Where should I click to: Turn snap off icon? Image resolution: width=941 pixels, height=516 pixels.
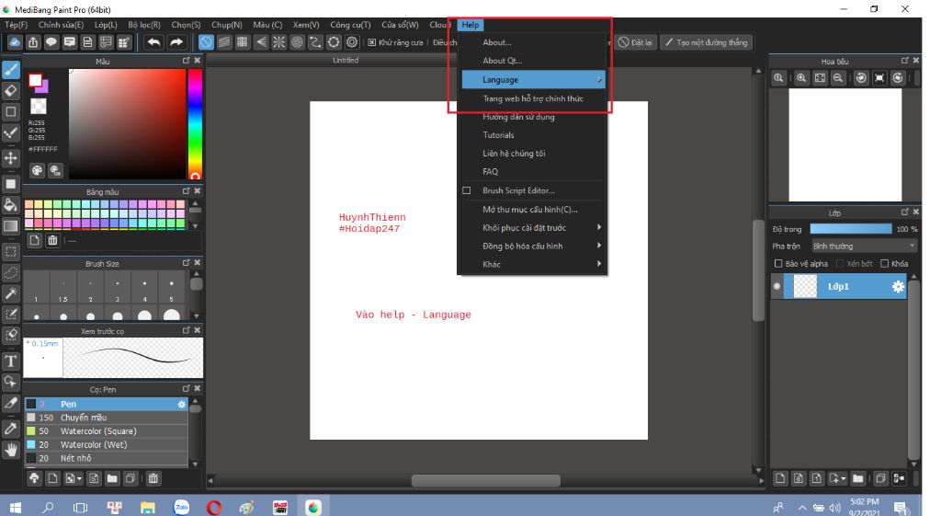206,42
